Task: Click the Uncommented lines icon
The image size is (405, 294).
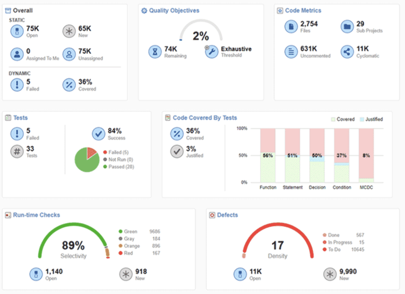Action: click(x=291, y=52)
